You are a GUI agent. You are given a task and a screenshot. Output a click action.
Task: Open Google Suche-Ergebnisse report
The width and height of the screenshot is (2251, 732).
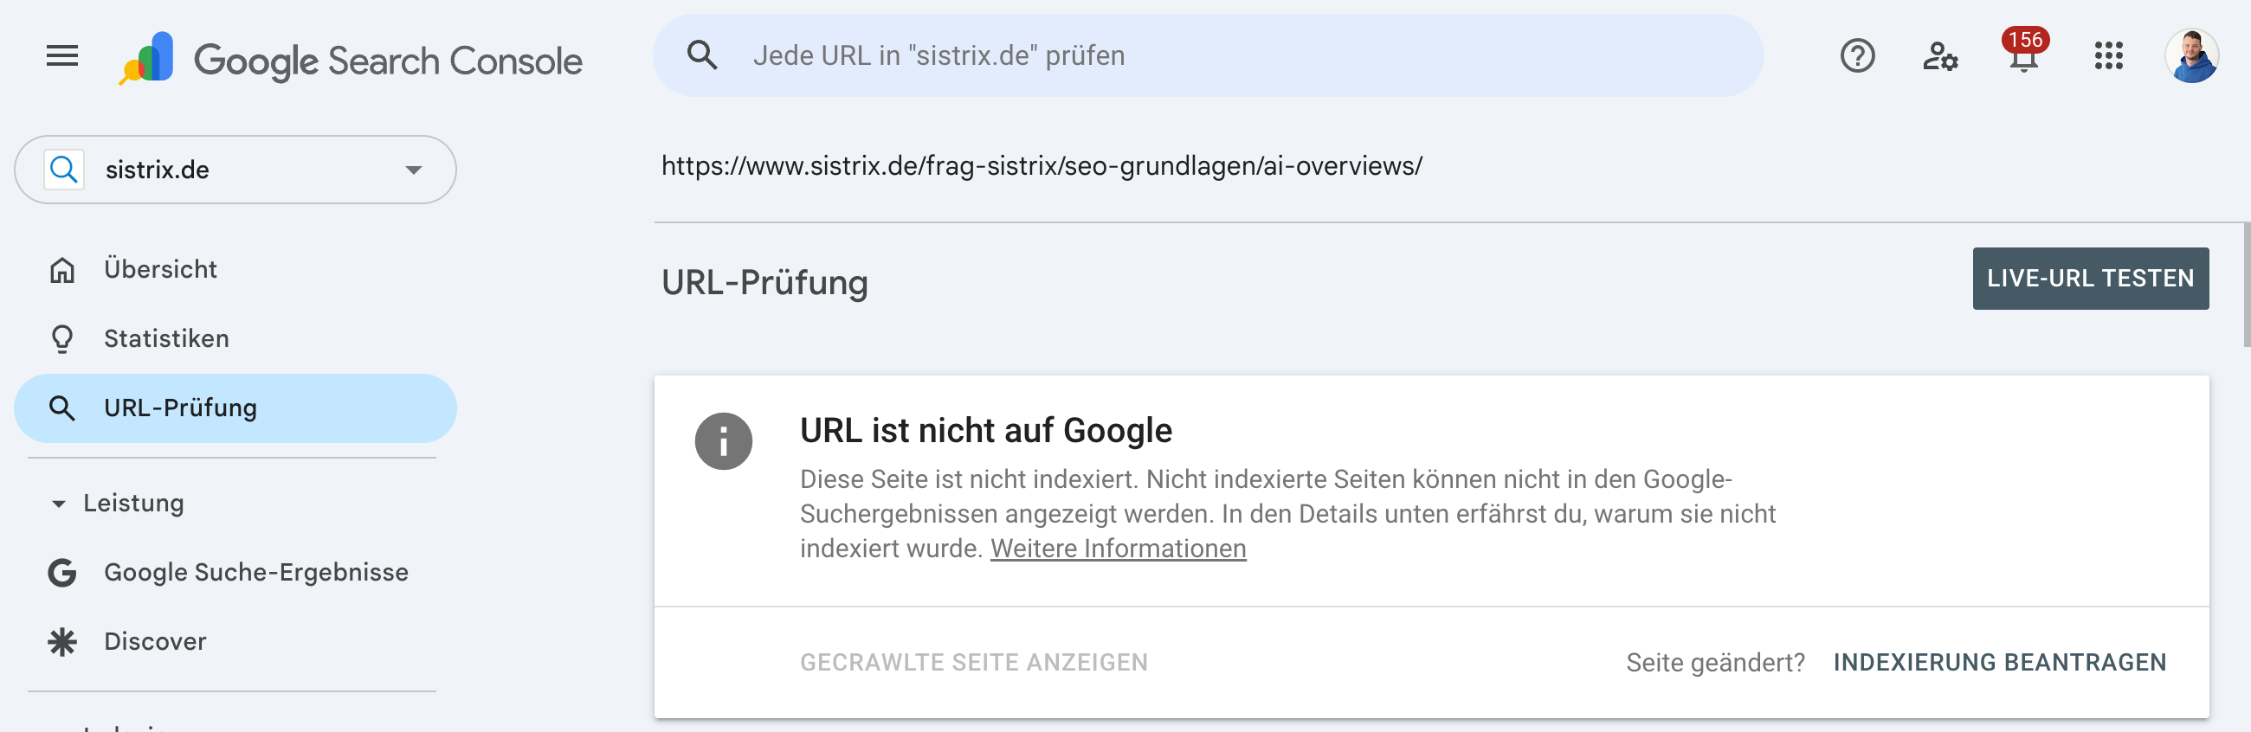[235, 572]
